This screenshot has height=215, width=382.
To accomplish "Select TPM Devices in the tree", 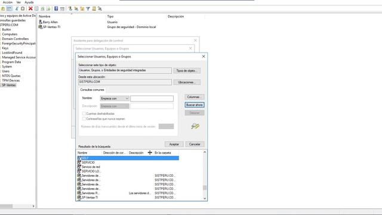I will coord(11,81).
